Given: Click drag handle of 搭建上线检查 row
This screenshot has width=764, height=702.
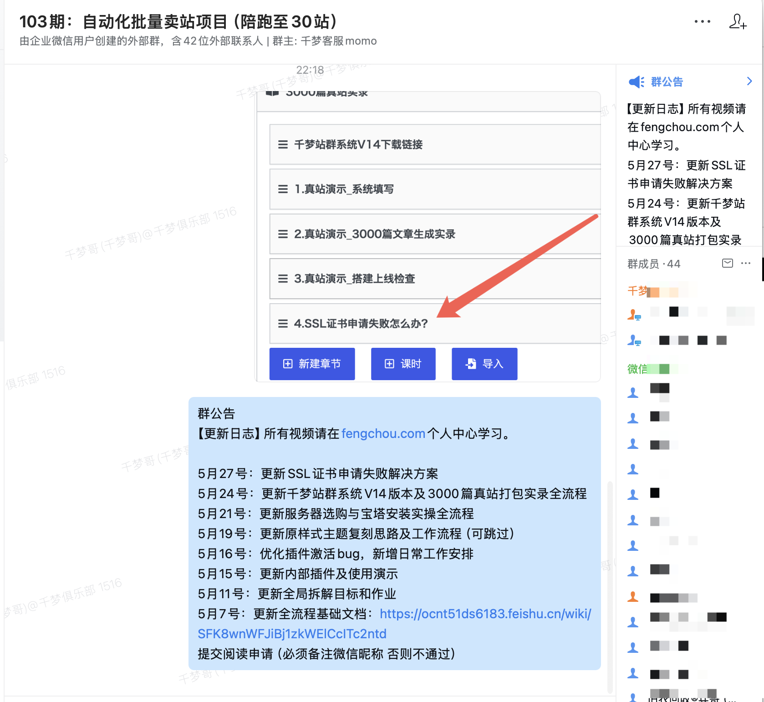Looking at the screenshot, I should 283,279.
